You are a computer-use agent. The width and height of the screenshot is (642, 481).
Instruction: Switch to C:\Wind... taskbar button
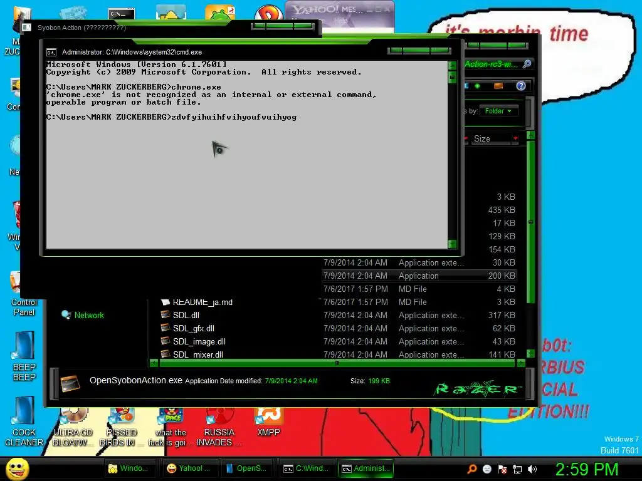(x=306, y=468)
